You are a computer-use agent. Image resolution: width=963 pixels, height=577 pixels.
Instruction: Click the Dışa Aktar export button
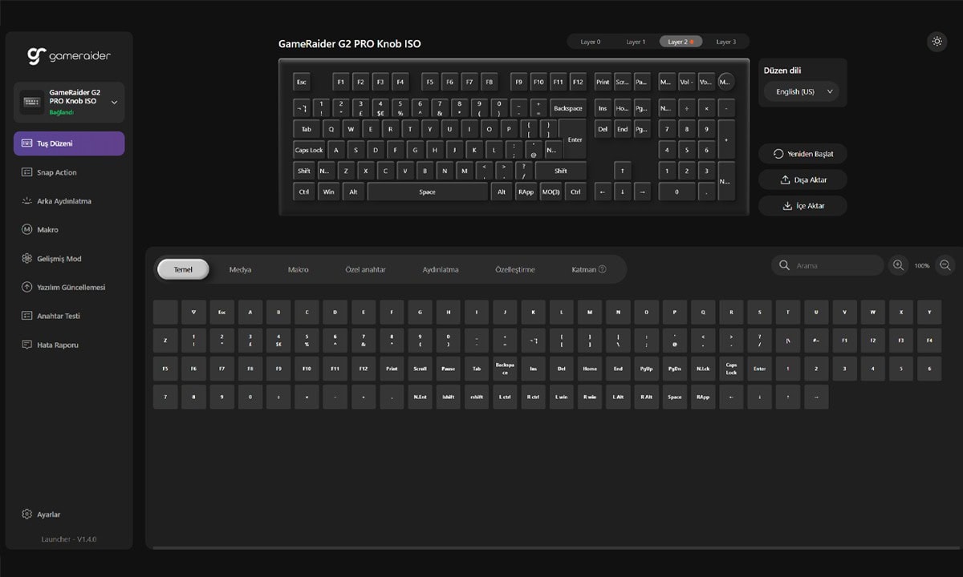[802, 180]
